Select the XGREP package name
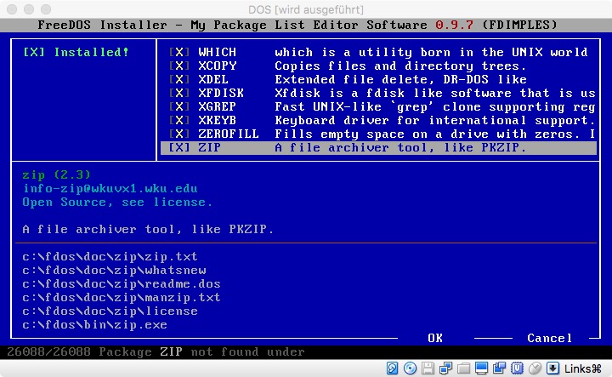Image resolution: width=612 pixels, height=377 pixels. coord(217,107)
